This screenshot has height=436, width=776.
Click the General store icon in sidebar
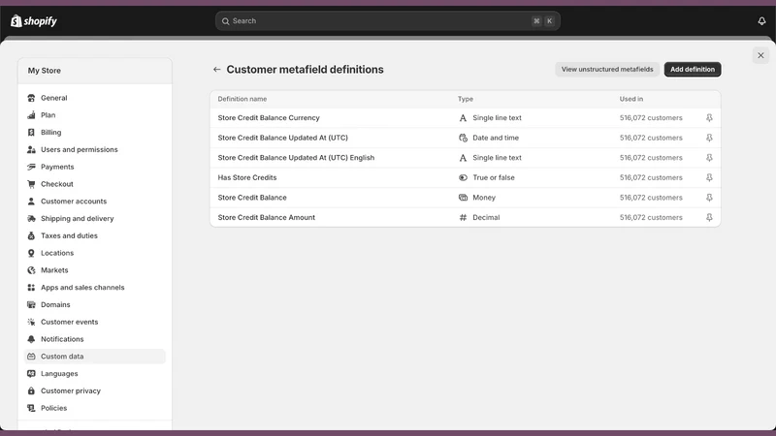pos(31,98)
